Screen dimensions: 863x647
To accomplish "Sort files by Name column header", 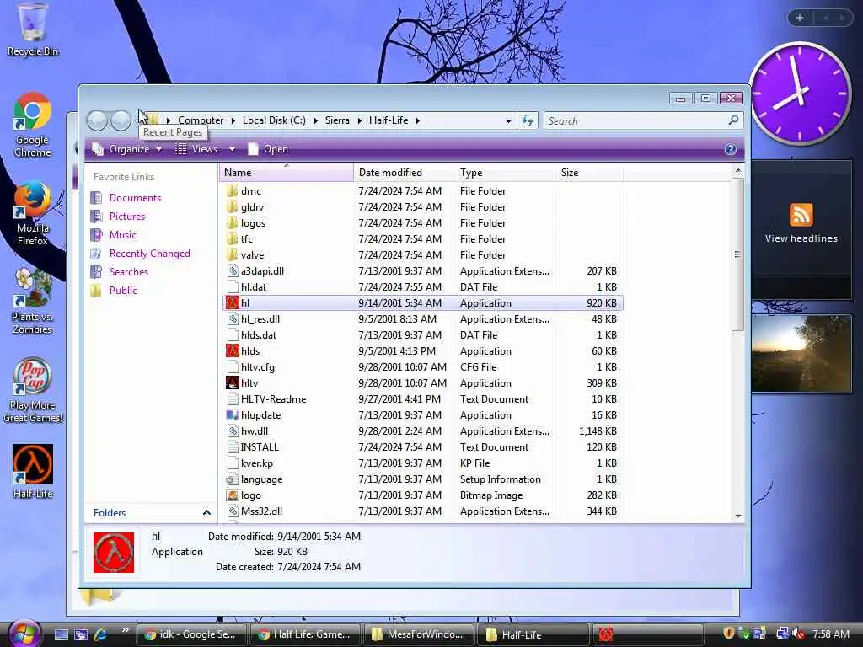I will click(287, 172).
